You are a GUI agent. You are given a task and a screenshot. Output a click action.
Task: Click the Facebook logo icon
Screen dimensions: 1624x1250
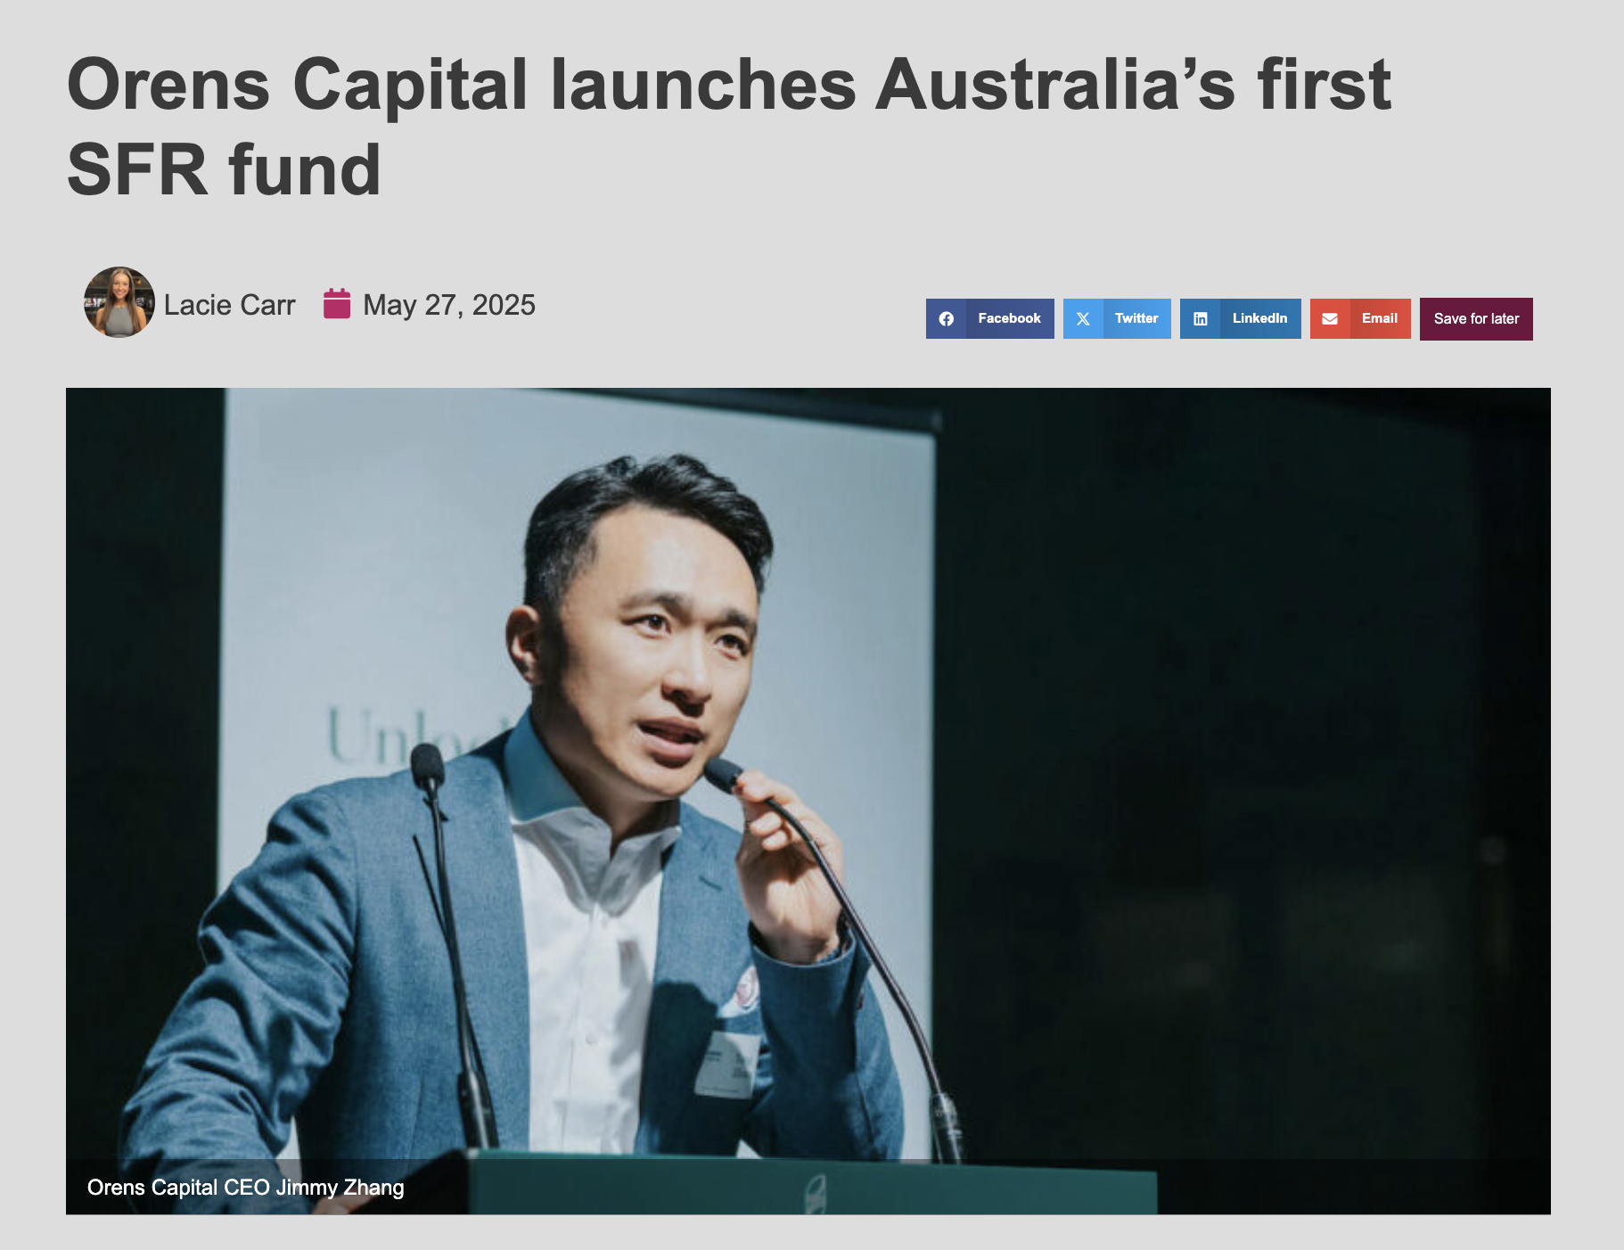(x=947, y=319)
